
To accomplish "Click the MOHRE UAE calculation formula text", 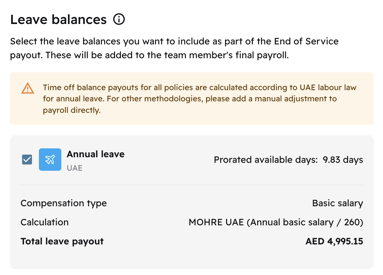I will pyautogui.click(x=276, y=222).
